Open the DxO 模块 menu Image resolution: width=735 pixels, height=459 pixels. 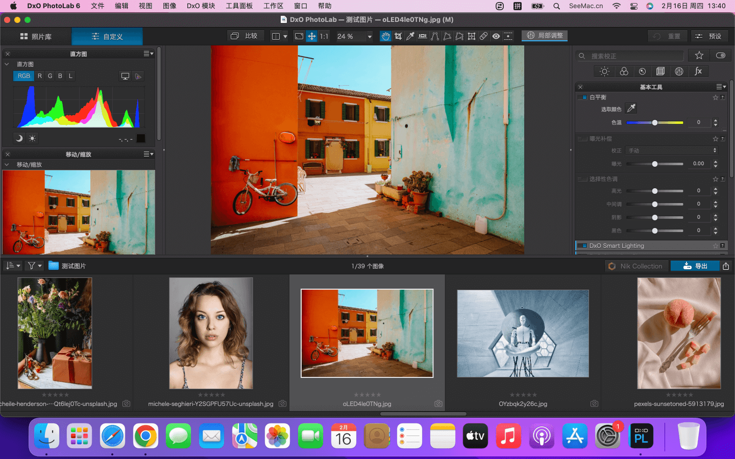pos(201,6)
